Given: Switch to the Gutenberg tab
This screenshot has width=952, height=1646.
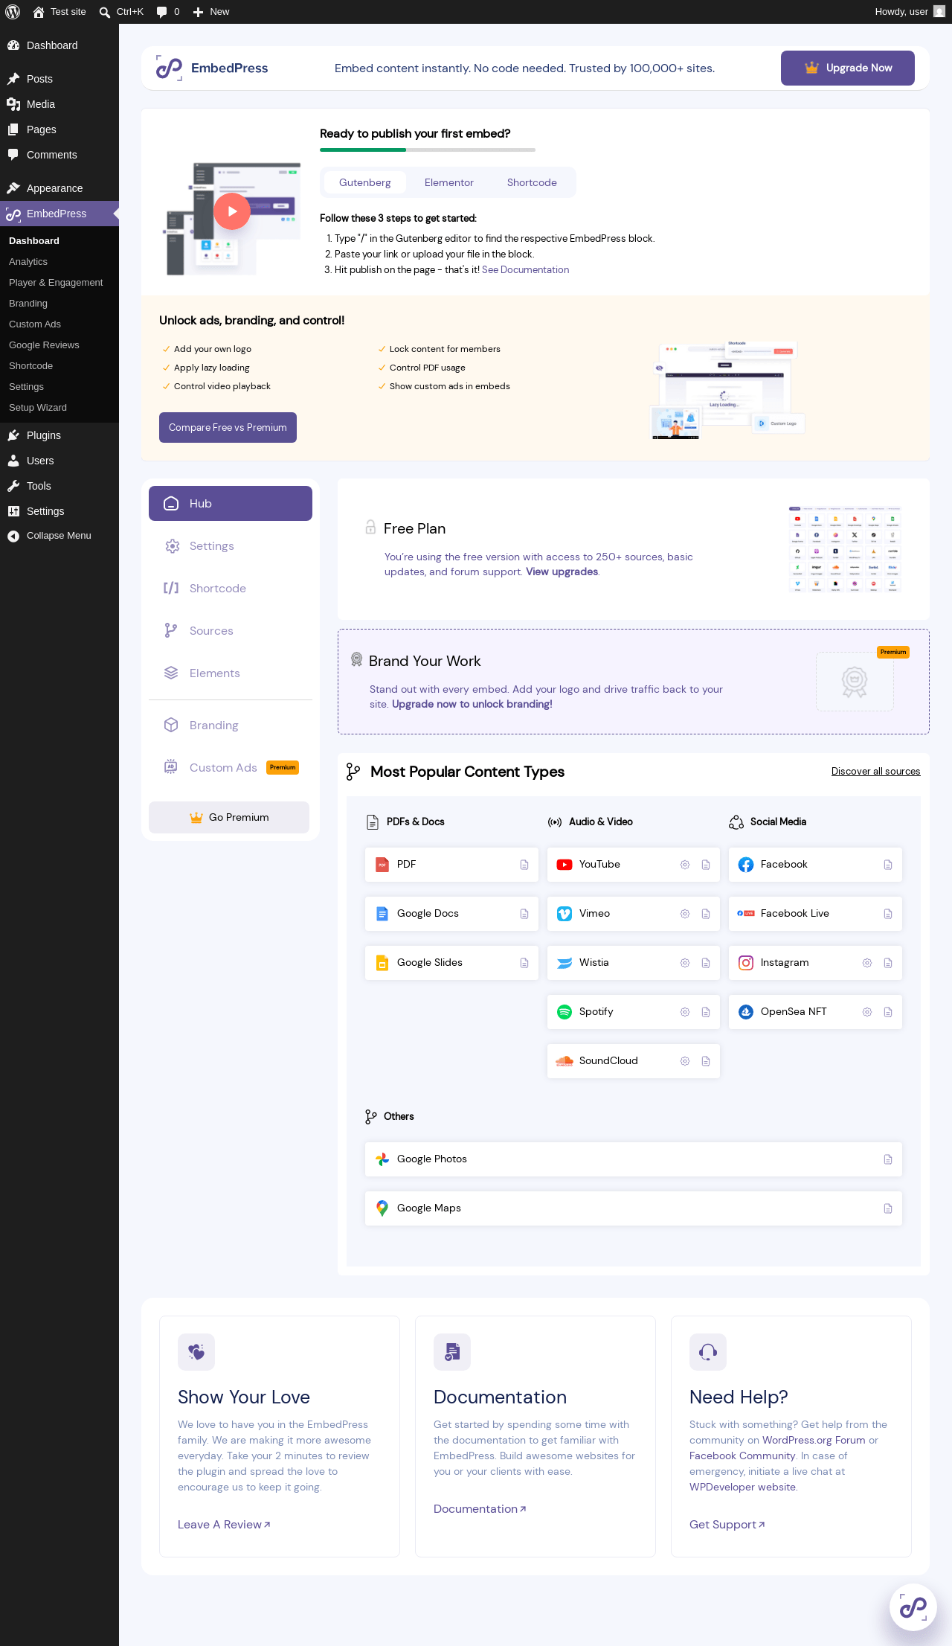Looking at the screenshot, I should pyautogui.click(x=365, y=182).
